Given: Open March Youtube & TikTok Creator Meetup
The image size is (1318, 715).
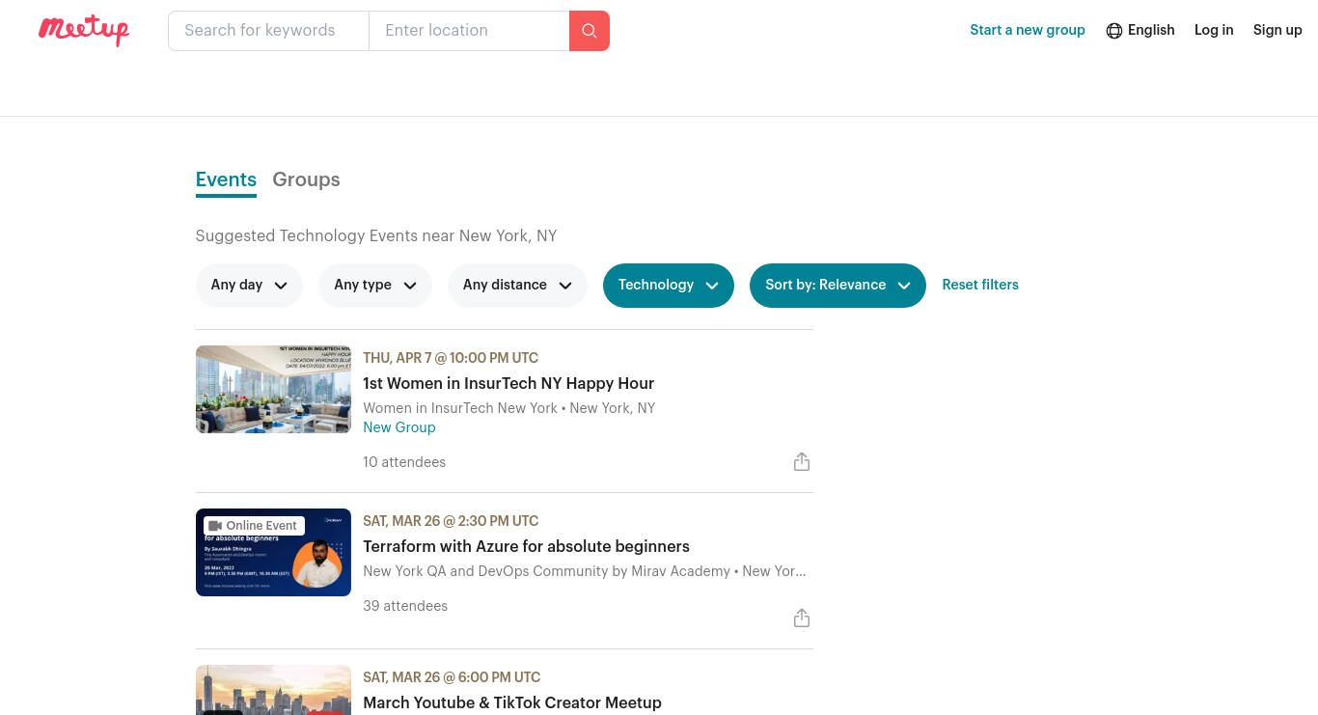Looking at the screenshot, I should pos(512,702).
